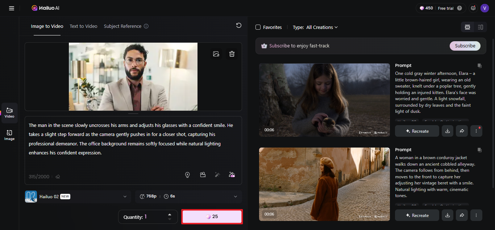Copy the corduroy jacket woman prompt
Screen dimensions: 495x230
point(479,150)
